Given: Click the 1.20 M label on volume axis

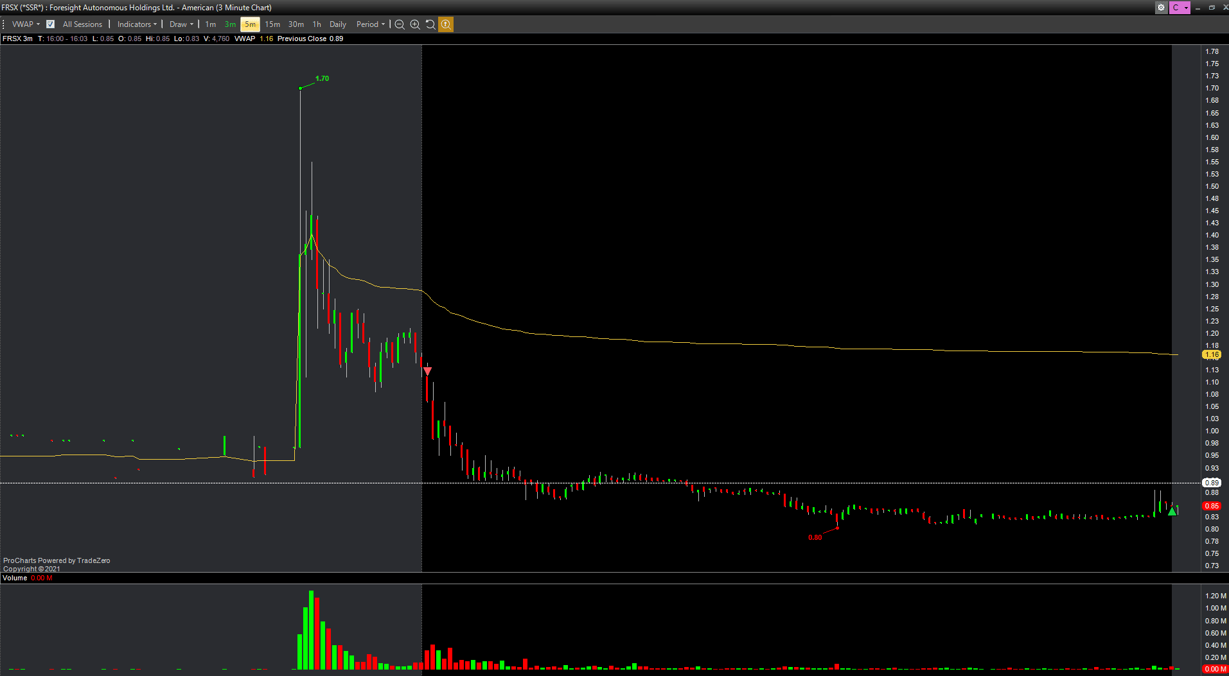Looking at the screenshot, I should pyautogui.click(x=1216, y=596).
